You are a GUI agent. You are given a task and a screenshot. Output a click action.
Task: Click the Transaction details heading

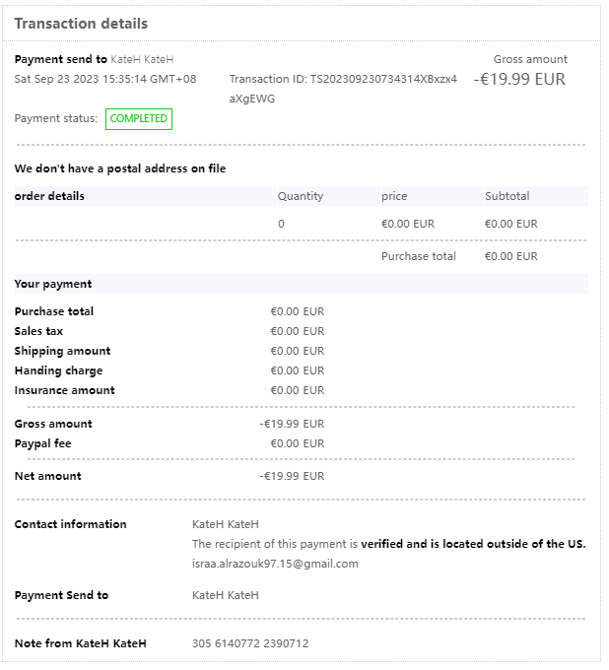click(81, 24)
